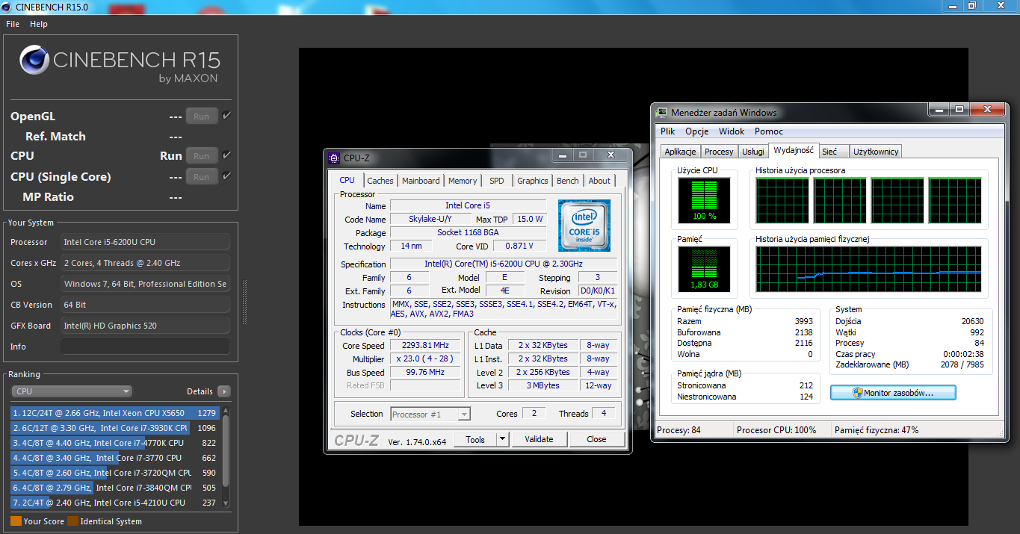The width and height of the screenshot is (1020, 534).
Task: Switch to the Aplikacje tab in Task Manager
Action: [681, 152]
